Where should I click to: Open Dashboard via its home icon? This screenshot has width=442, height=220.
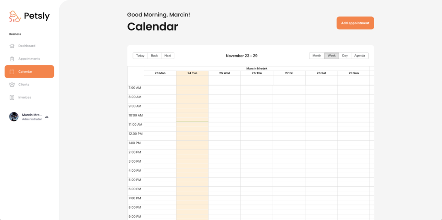12,46
